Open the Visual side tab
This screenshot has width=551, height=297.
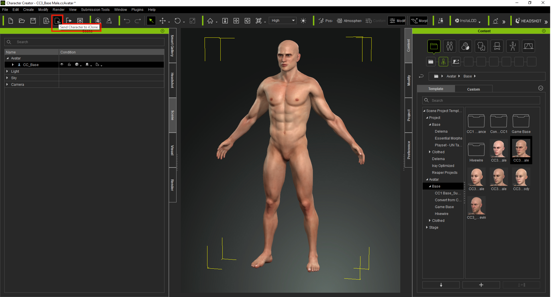(172, 150)
